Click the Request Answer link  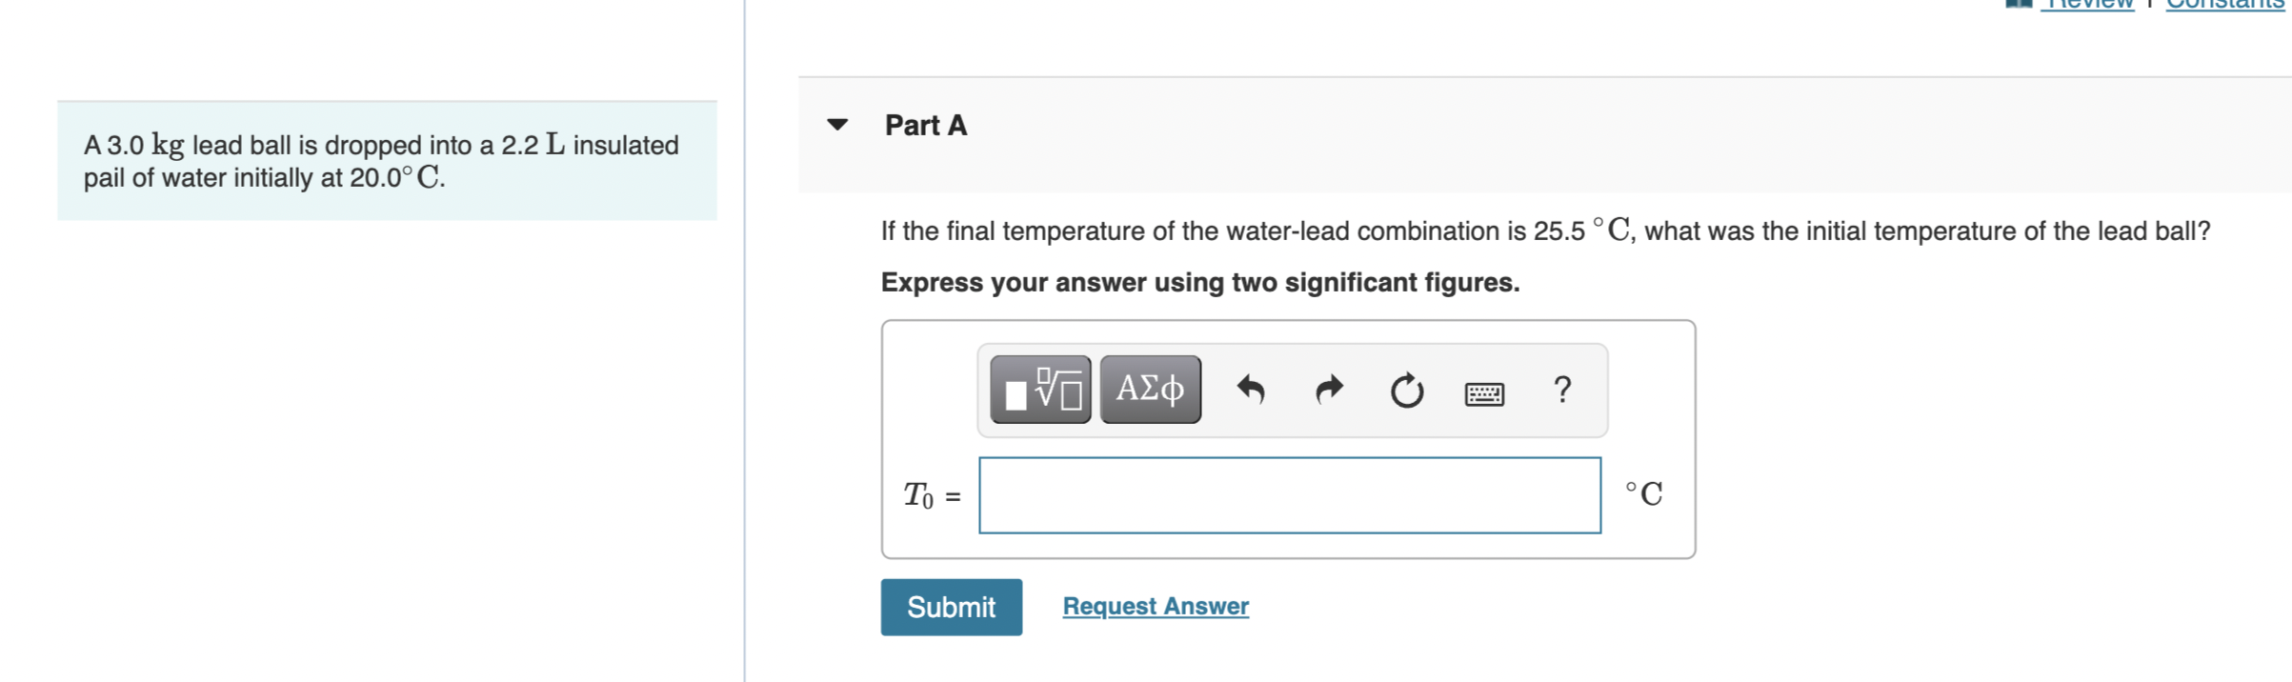pyautogui.click(x=1155, y=606)
